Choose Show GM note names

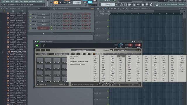point(77,64)
